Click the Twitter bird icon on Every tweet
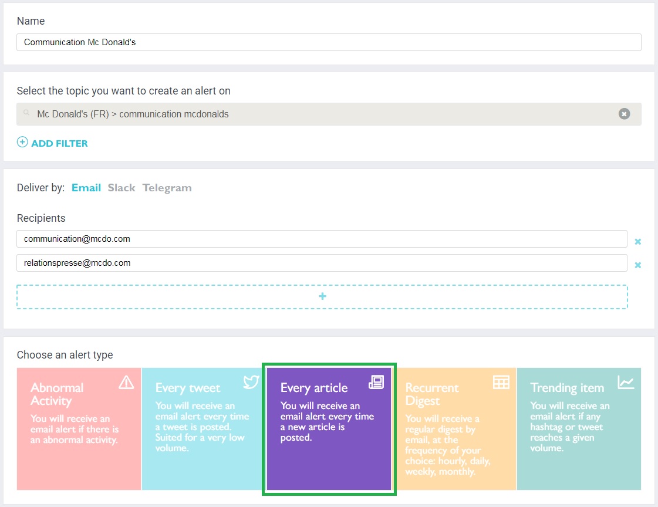This screenshot has height=507, width=658. pyautogui.click(x=251, y=381)
